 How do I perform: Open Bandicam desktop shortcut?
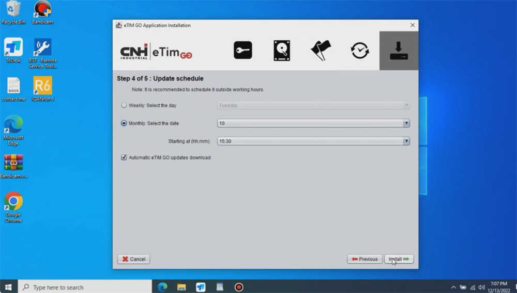click(42, 12)
